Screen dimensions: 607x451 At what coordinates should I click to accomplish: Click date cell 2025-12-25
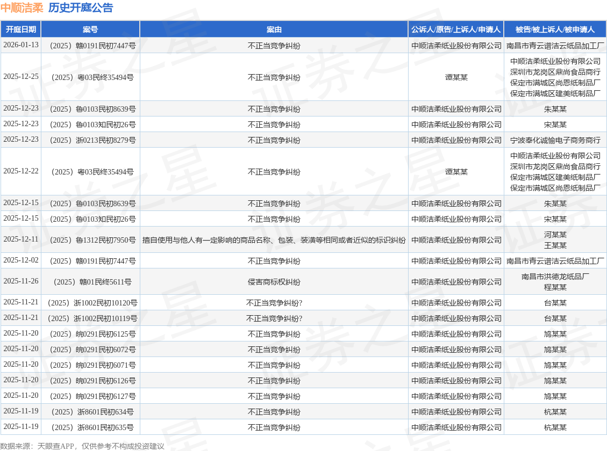click(21, 77)
